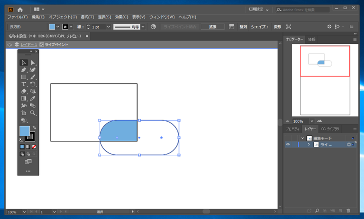Image resolution: width=364 pixels, height=219 pixels.
Task: Click レイヤー 1 breadcrumb link
Action: point(28,45)
